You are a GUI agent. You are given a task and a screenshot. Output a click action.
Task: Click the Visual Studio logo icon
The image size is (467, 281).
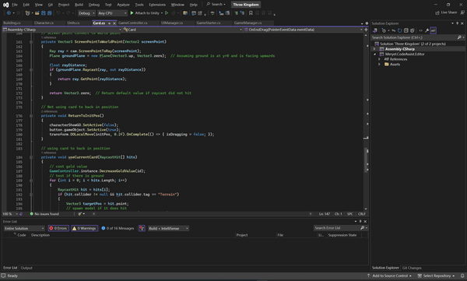pos(5,5)
